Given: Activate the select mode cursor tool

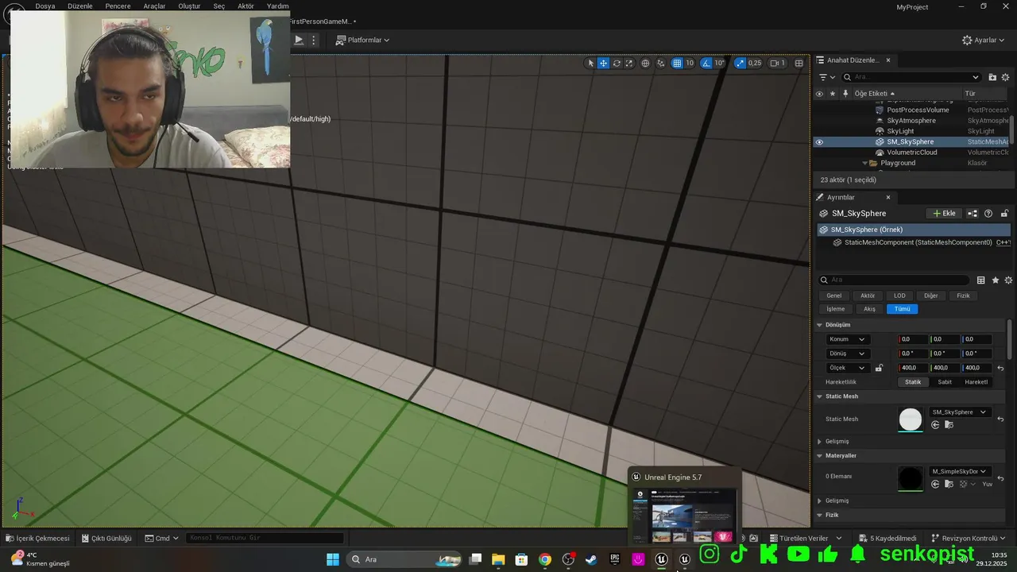Looking at the screenshot, I should 590,63.
